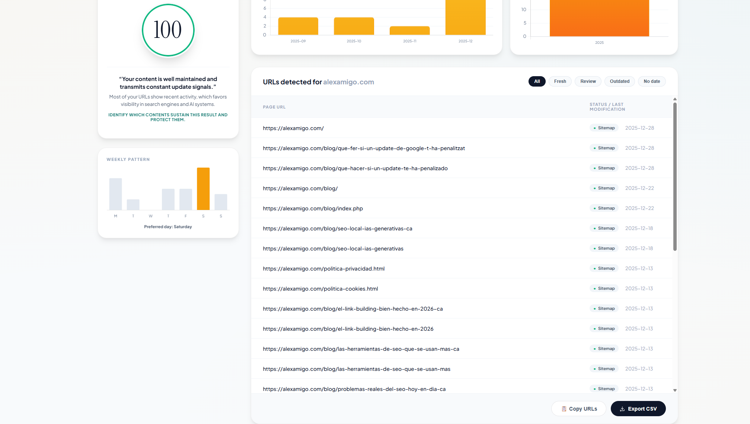Click the scrollbar up arrow
Image resolution: width=750 pixels, height=424 pixels.
pyautogui.click(x=674, y=99)
